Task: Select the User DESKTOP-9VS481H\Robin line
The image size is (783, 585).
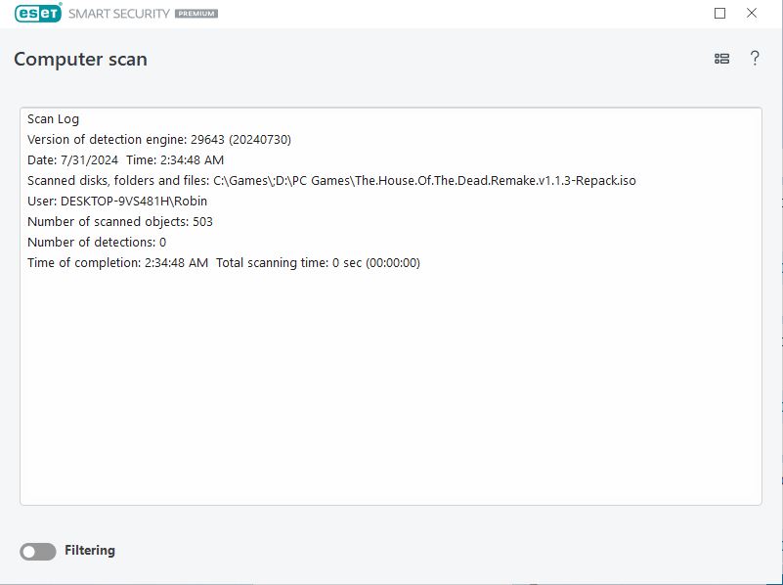Action: tap(117, 201)
